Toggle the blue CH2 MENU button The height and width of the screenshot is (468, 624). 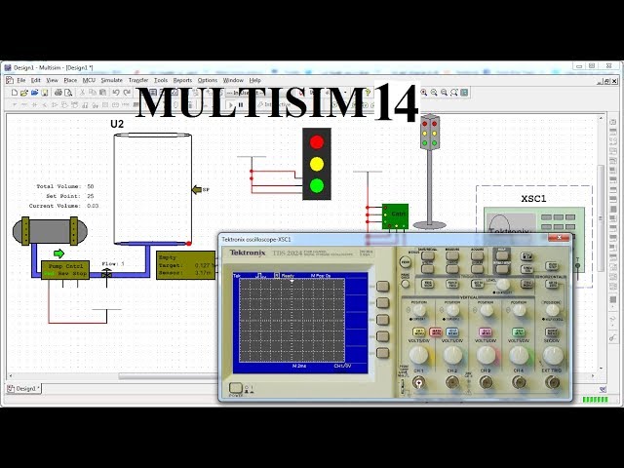(x=452, y=331)
